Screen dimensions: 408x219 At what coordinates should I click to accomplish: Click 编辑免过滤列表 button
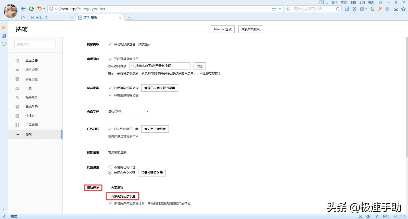pos(155,129)
